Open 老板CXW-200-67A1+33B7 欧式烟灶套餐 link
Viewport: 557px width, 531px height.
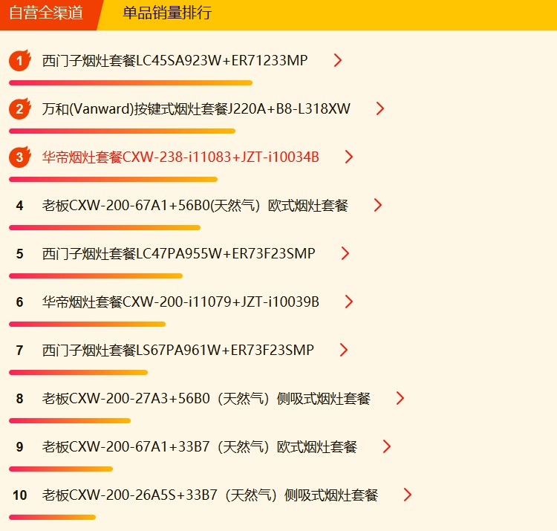(x=199, y=447)
